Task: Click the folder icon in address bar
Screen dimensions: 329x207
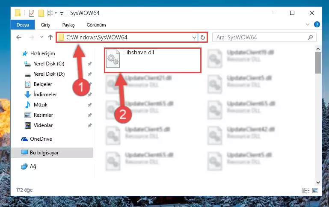Action: pos(61,37)
